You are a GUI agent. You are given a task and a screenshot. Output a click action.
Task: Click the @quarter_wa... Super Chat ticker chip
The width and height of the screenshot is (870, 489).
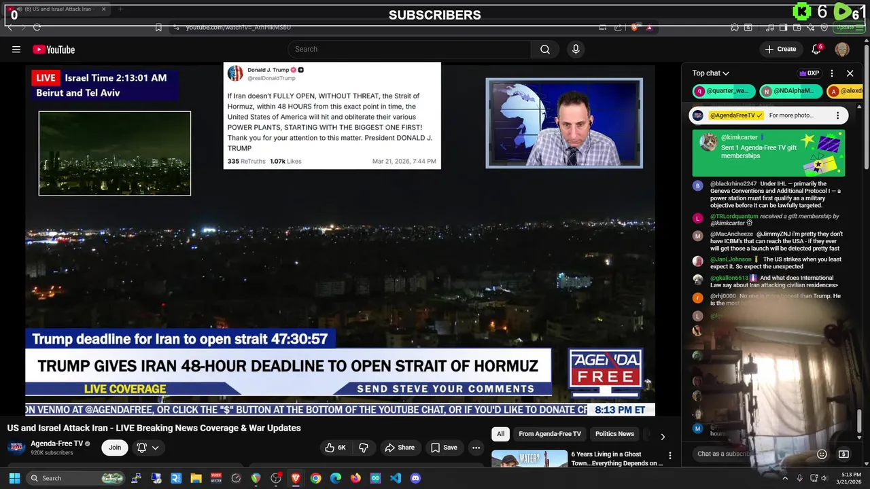[723, 91]
